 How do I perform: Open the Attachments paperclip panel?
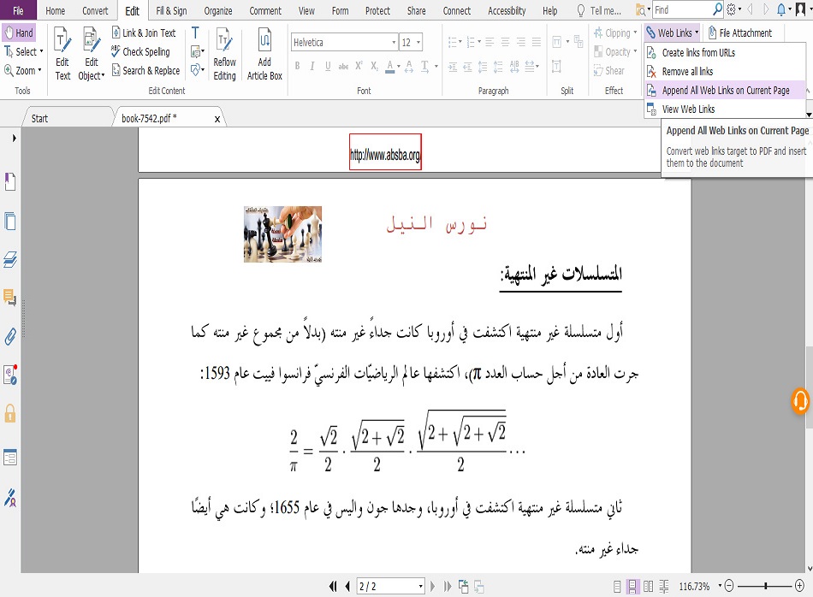point(10,335)
